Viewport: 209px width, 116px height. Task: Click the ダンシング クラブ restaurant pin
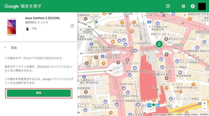click(166, 88)
